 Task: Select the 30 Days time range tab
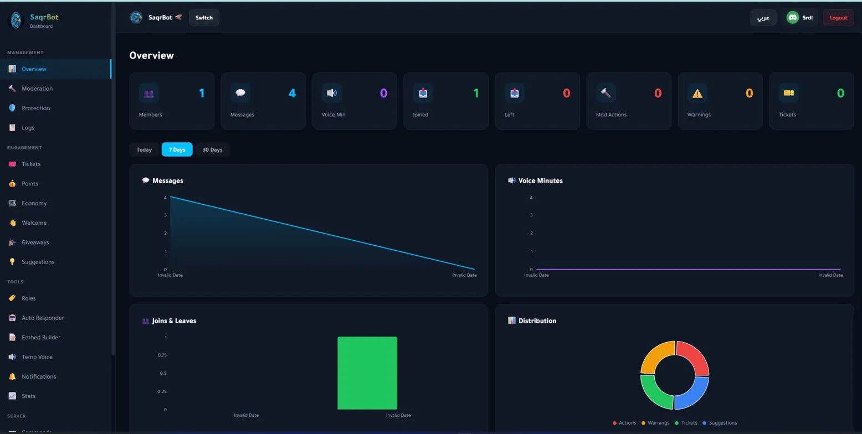[x=212, y=149]
